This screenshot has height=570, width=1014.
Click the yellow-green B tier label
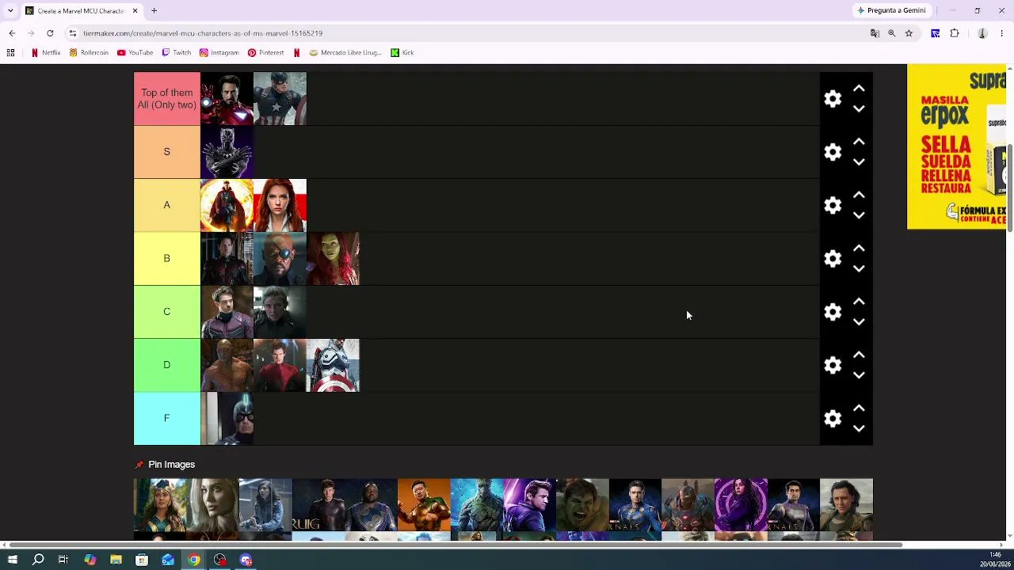coord(167,258)
